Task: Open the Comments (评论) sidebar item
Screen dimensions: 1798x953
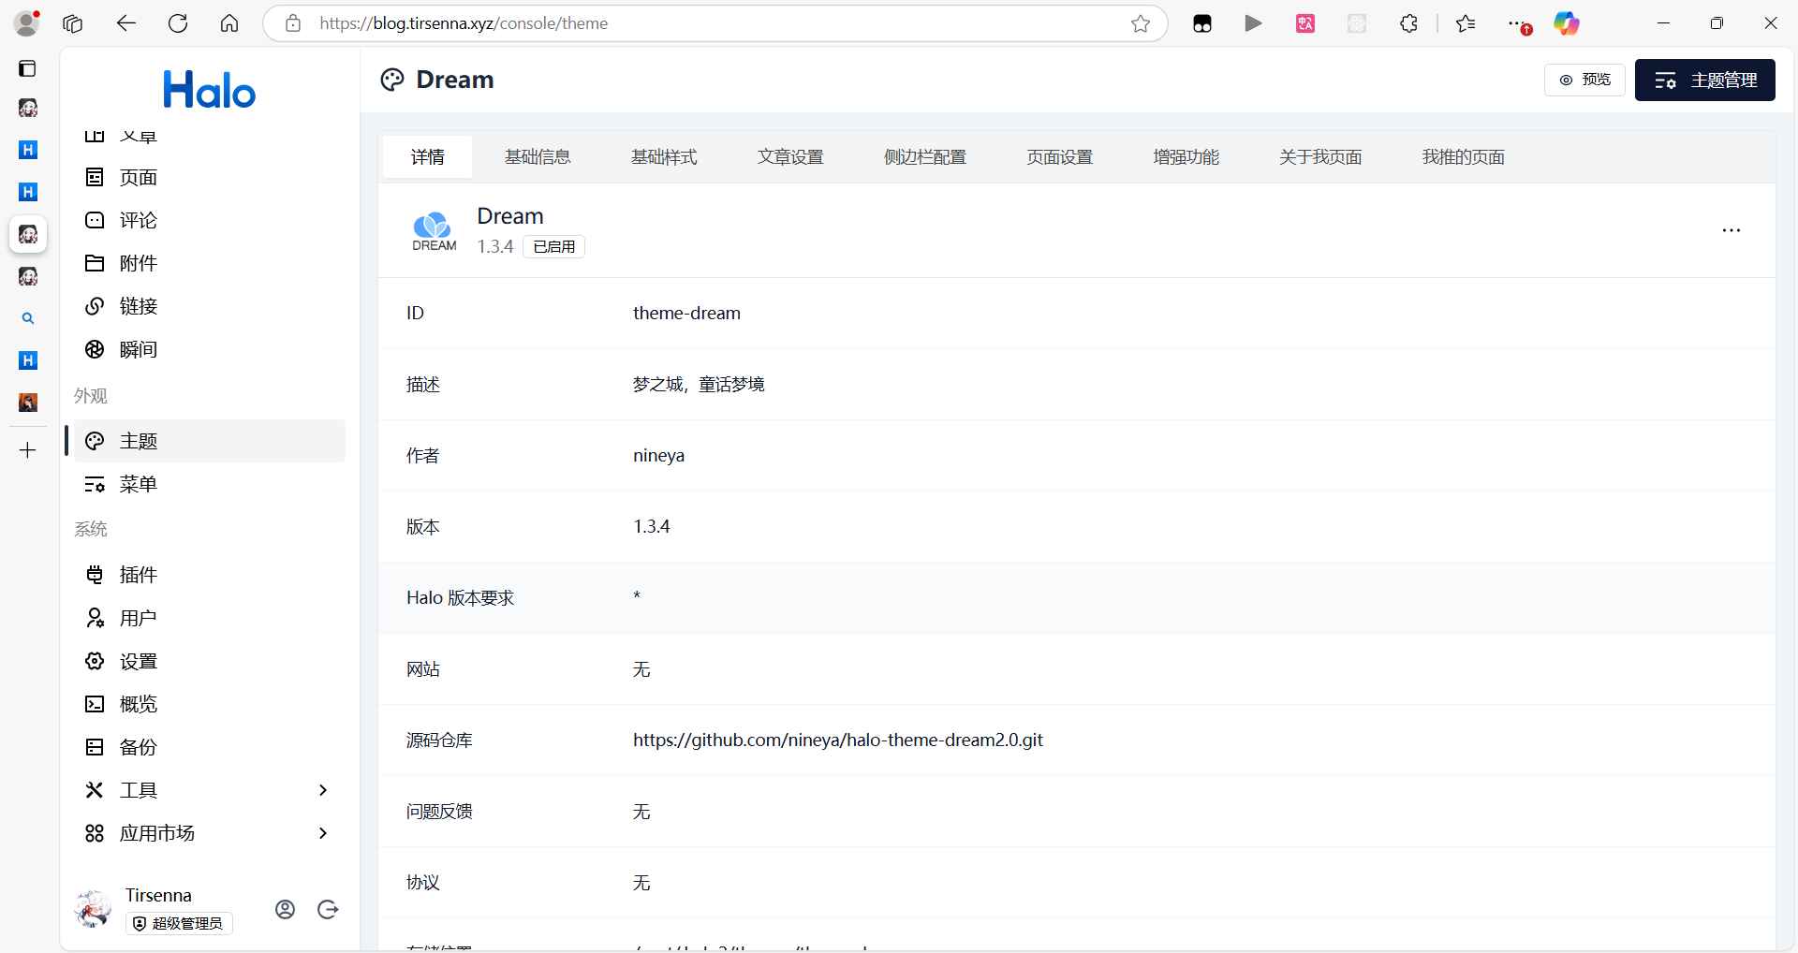Action: coord(138,220)
